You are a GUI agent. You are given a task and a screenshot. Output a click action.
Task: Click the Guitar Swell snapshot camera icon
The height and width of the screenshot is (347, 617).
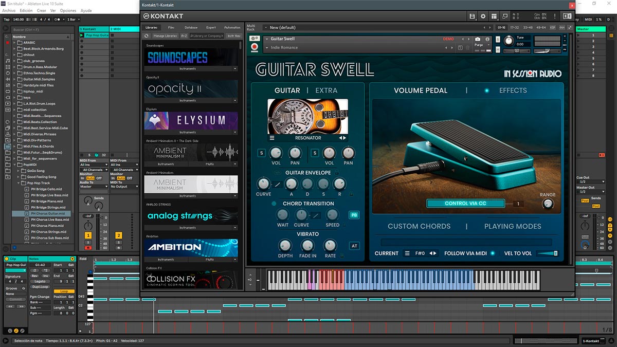(478, 39)
